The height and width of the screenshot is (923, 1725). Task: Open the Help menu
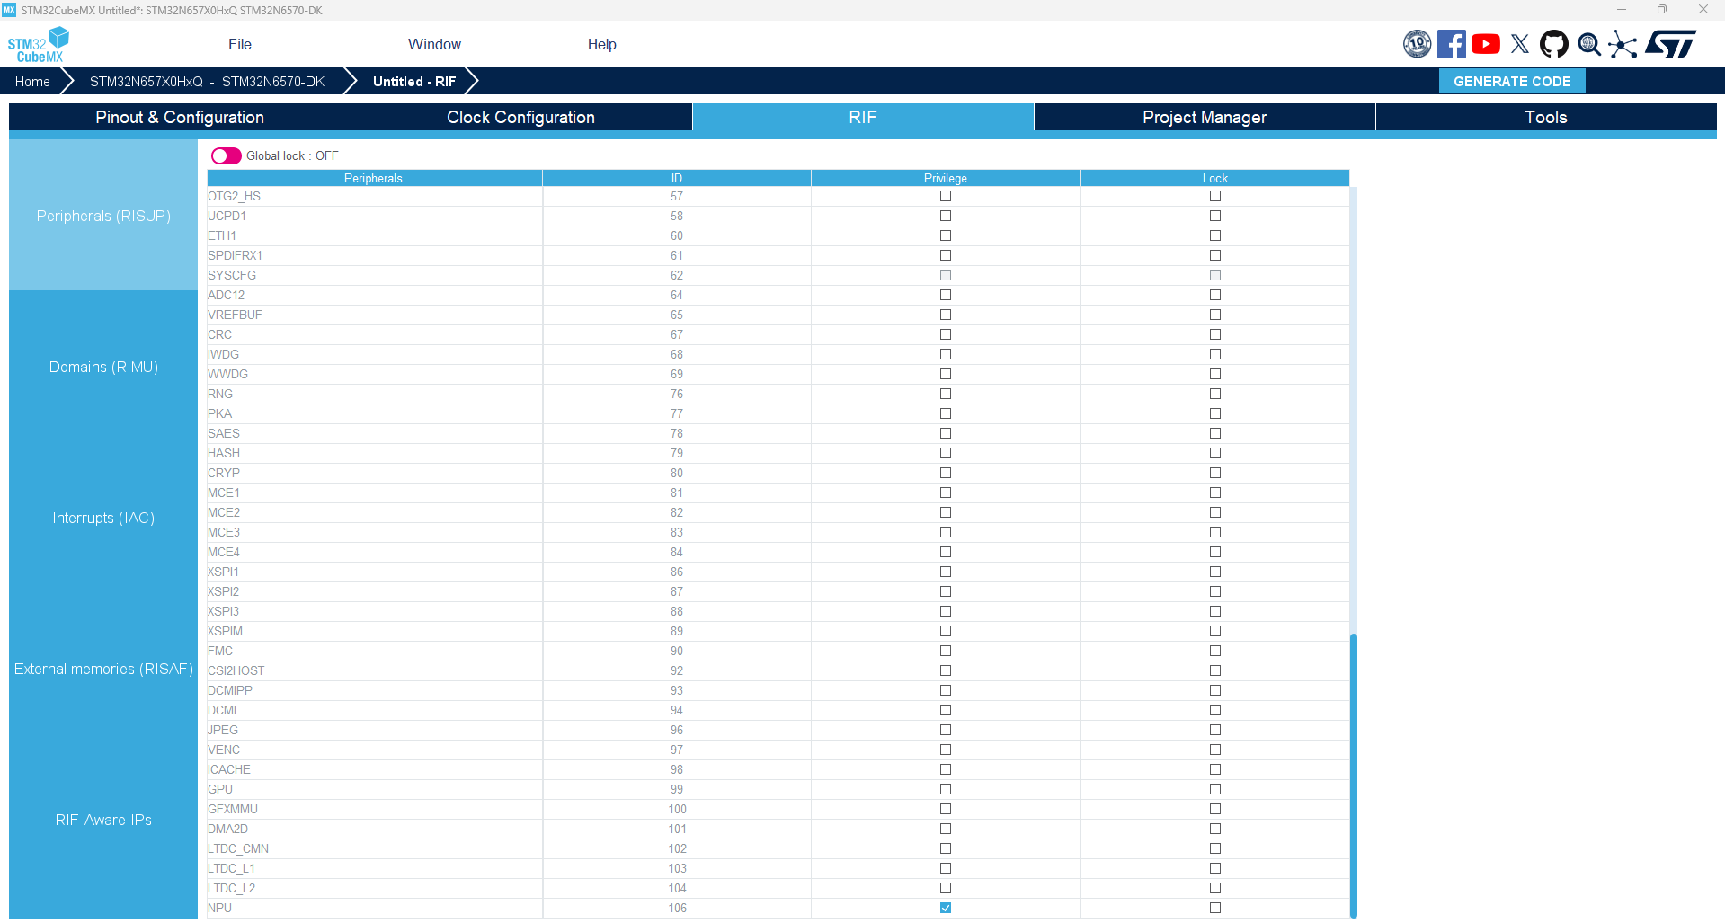point(601,44)
